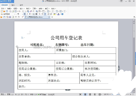Screen dimensions: 136x96
Task: Expand reading mode dropdown in status bar
Action: coord(102,94)
